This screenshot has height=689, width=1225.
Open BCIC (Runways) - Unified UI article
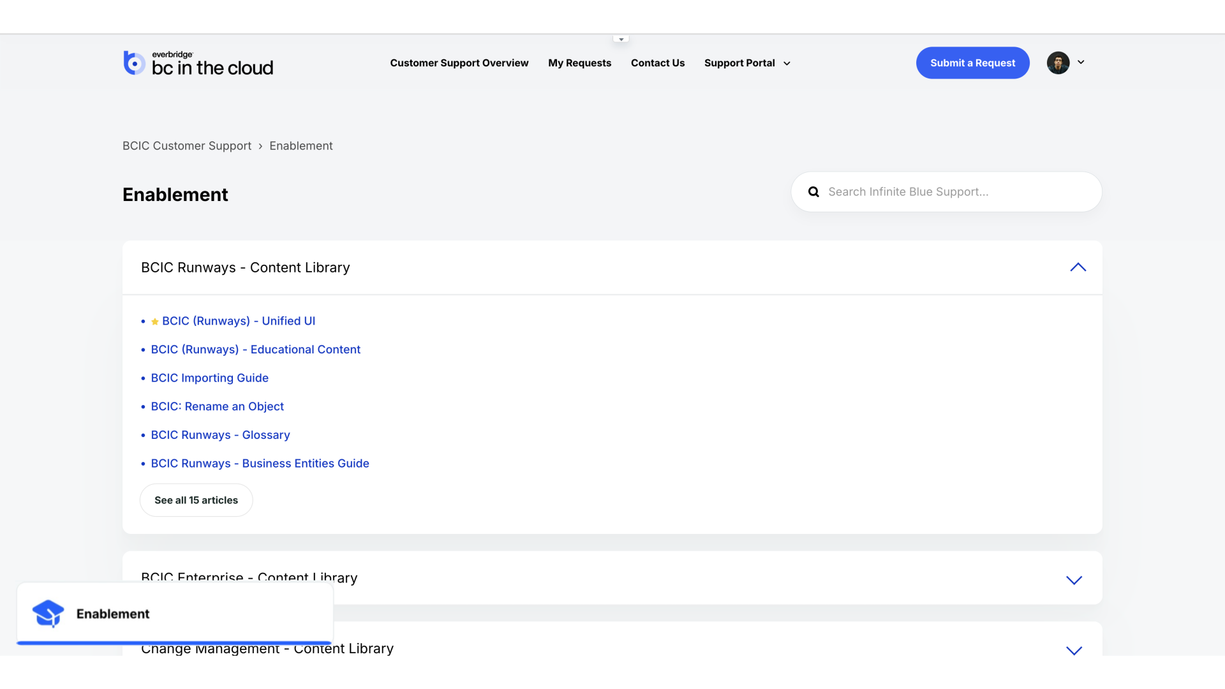coord(239,321)
